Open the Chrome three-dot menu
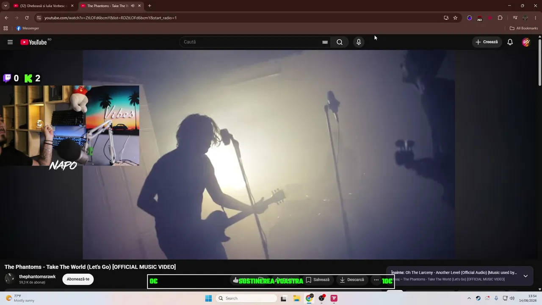This screenshot has width=542, height=305. (x=536, y=18)
